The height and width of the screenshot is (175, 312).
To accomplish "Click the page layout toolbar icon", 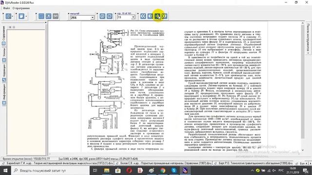I will pos(21,16).
